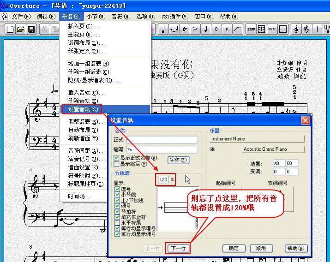Open the 选项(O) menu
330x262 pixels.
pos(146,17)
